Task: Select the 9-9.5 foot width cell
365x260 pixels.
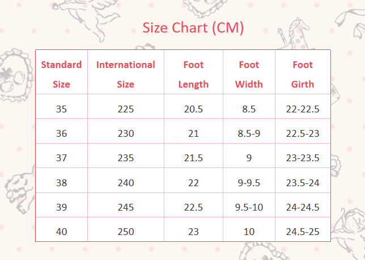Action: (x=249, y=183)
